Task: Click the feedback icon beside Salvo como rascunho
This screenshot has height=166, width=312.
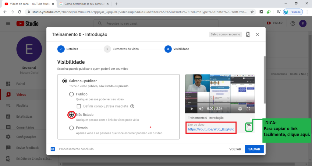Action: point(248,34)
